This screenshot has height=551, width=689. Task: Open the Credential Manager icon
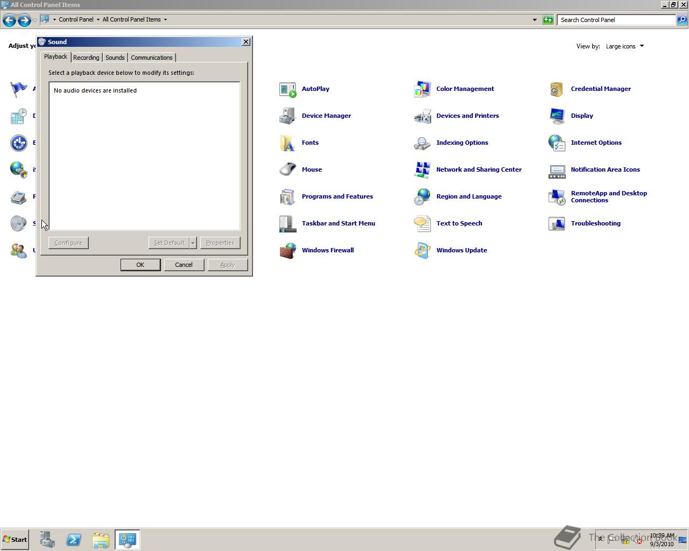pos(557,89)
